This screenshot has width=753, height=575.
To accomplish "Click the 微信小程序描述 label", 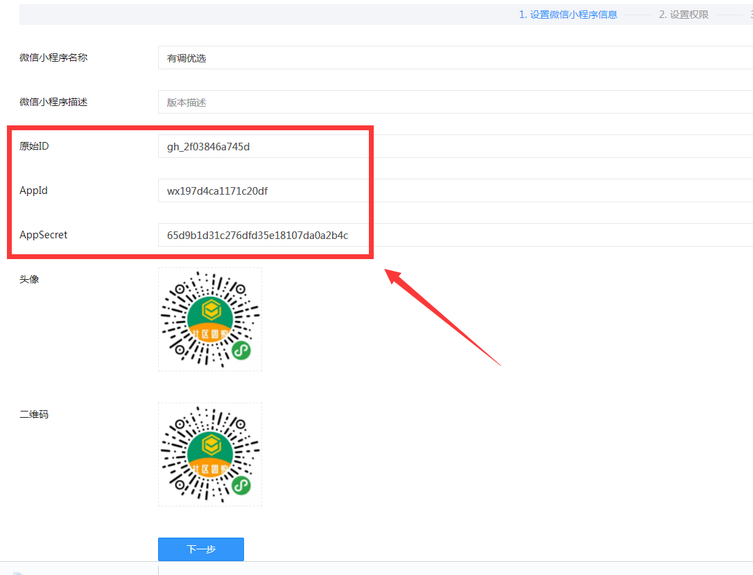I will [x=53, y=102].
